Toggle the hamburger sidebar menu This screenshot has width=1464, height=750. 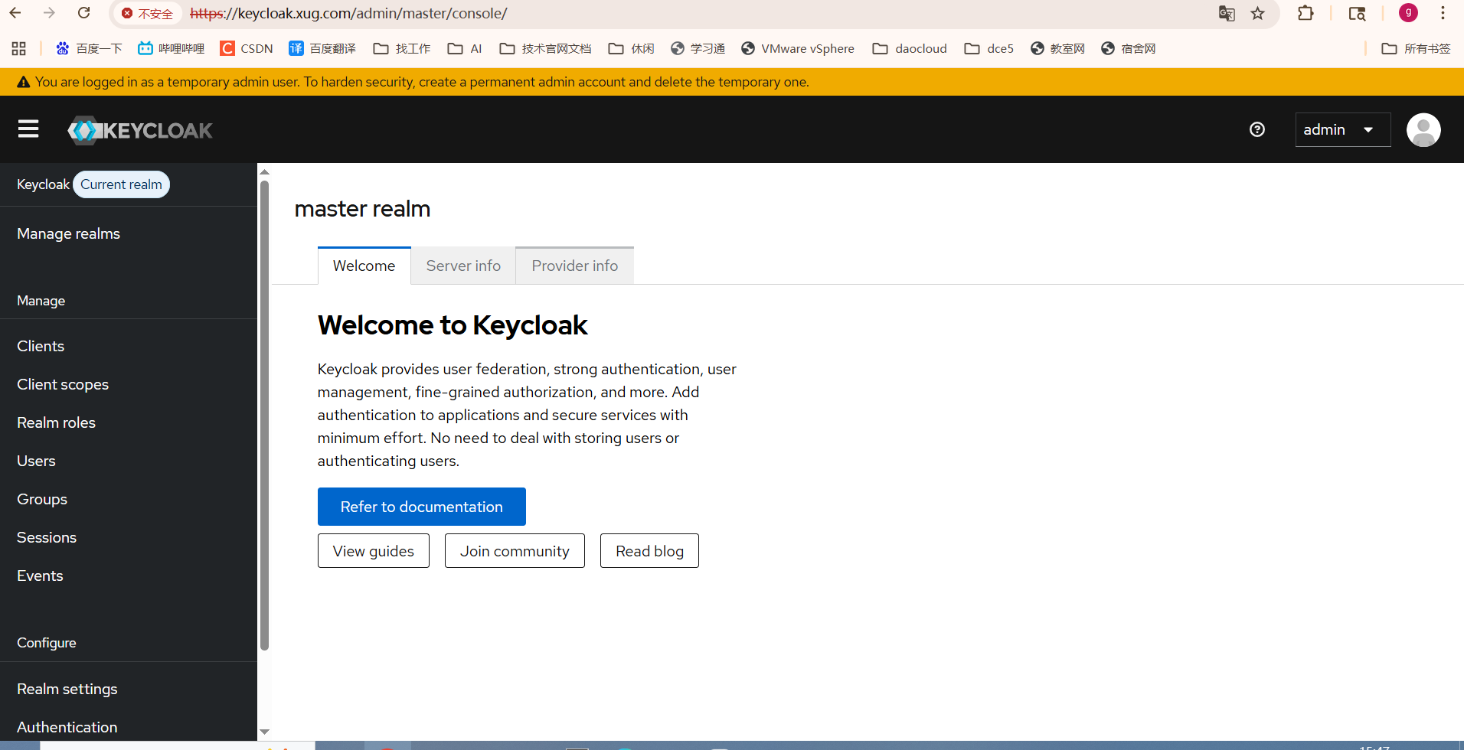tap(28, 129)
